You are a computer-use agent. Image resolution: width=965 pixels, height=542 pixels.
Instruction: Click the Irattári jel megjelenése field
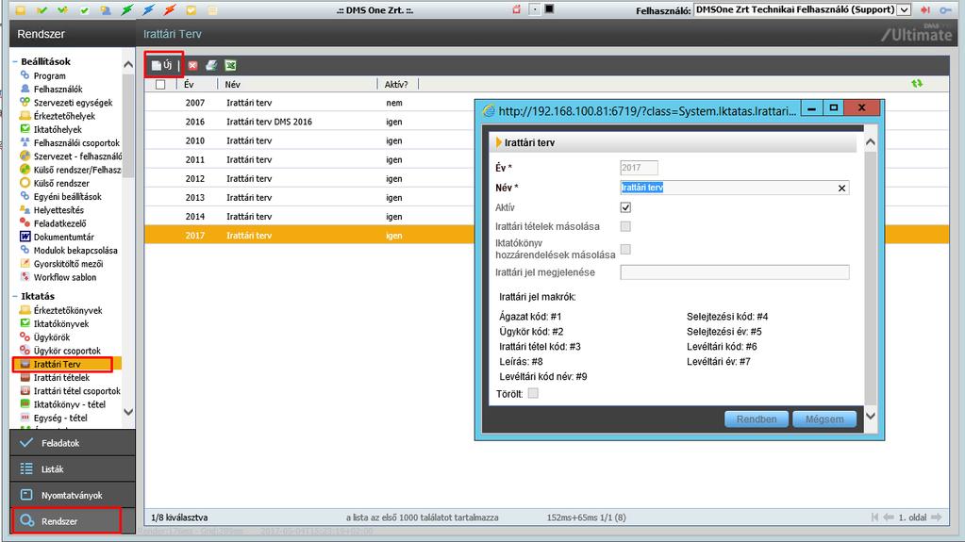pyautogui.click(x=734, y=272)
